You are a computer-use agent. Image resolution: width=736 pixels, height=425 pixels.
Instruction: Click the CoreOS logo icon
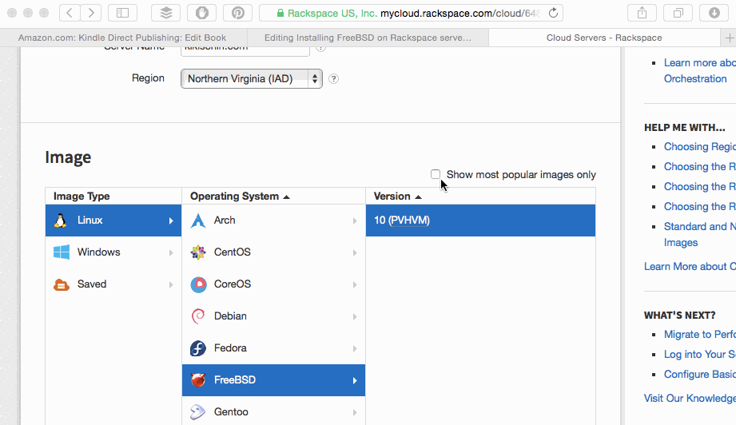(198, 284)
